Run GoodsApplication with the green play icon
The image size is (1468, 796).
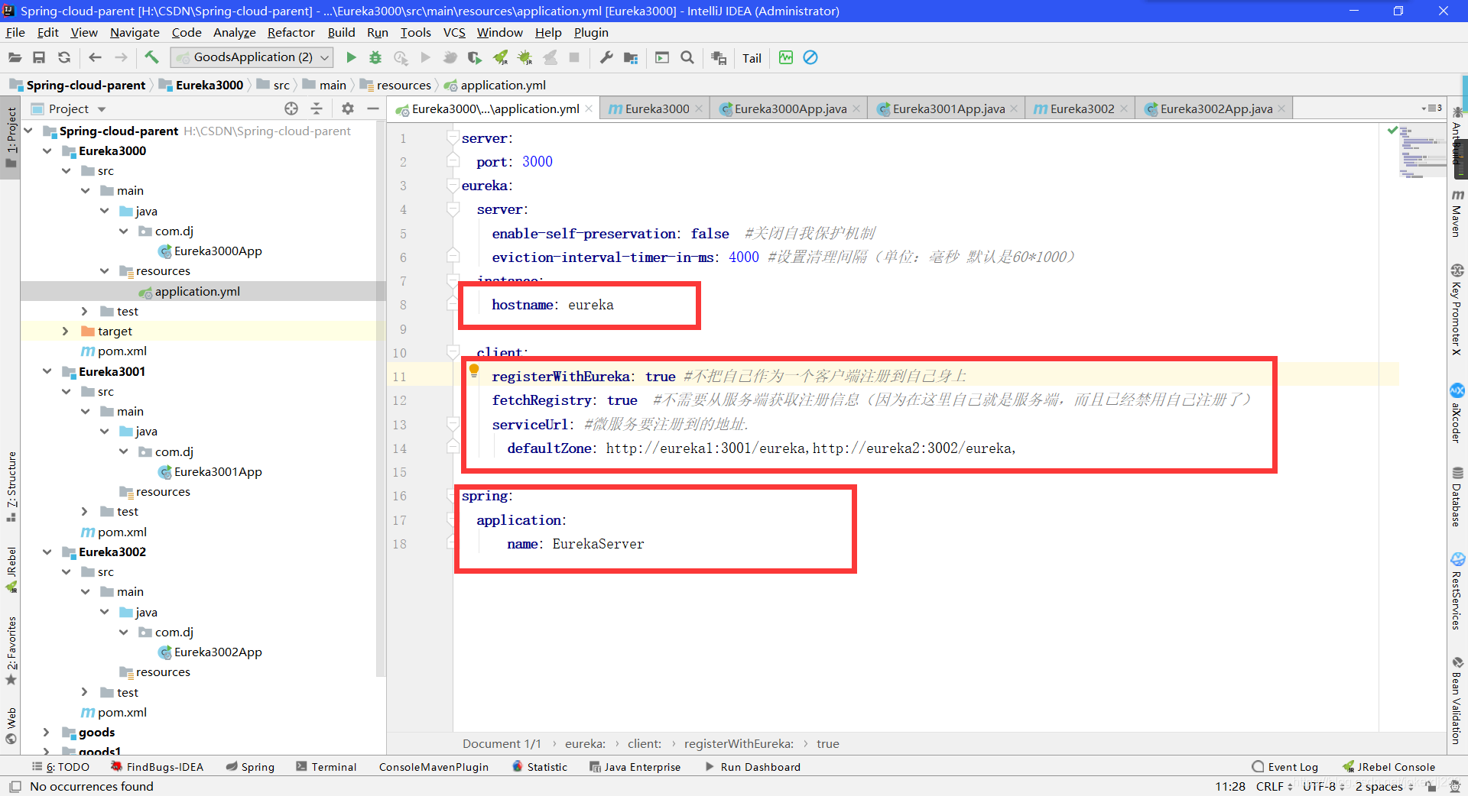coord(351,57)
